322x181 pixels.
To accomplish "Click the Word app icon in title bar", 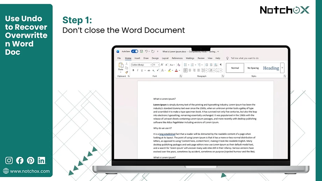I will pyautogui.click(x=118, y=52).
